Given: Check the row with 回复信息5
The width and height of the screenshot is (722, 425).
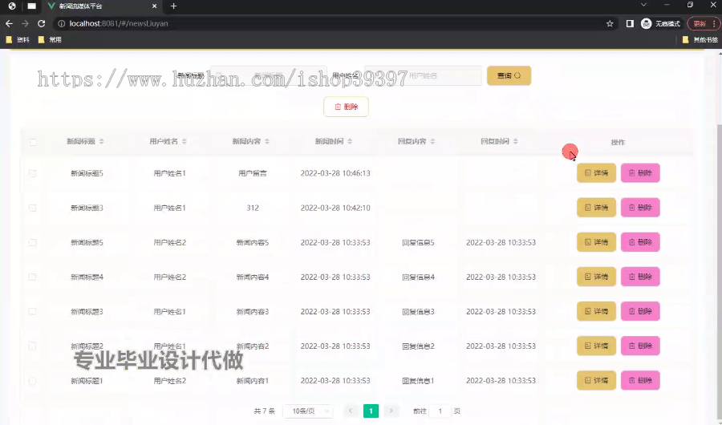Looking at the screenshot, I should click(x=32, y=242).
